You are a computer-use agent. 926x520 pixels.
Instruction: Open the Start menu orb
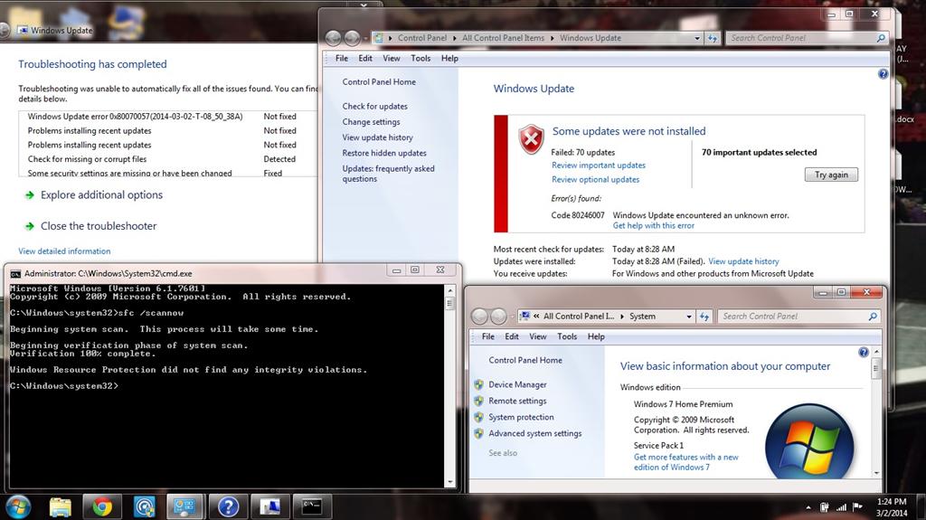coord(18,506)
